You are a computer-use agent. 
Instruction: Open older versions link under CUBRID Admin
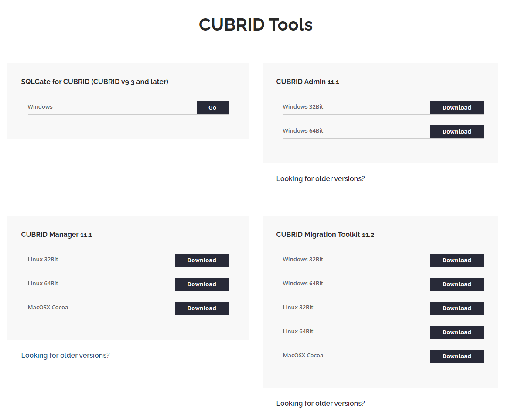click(321, 178)
